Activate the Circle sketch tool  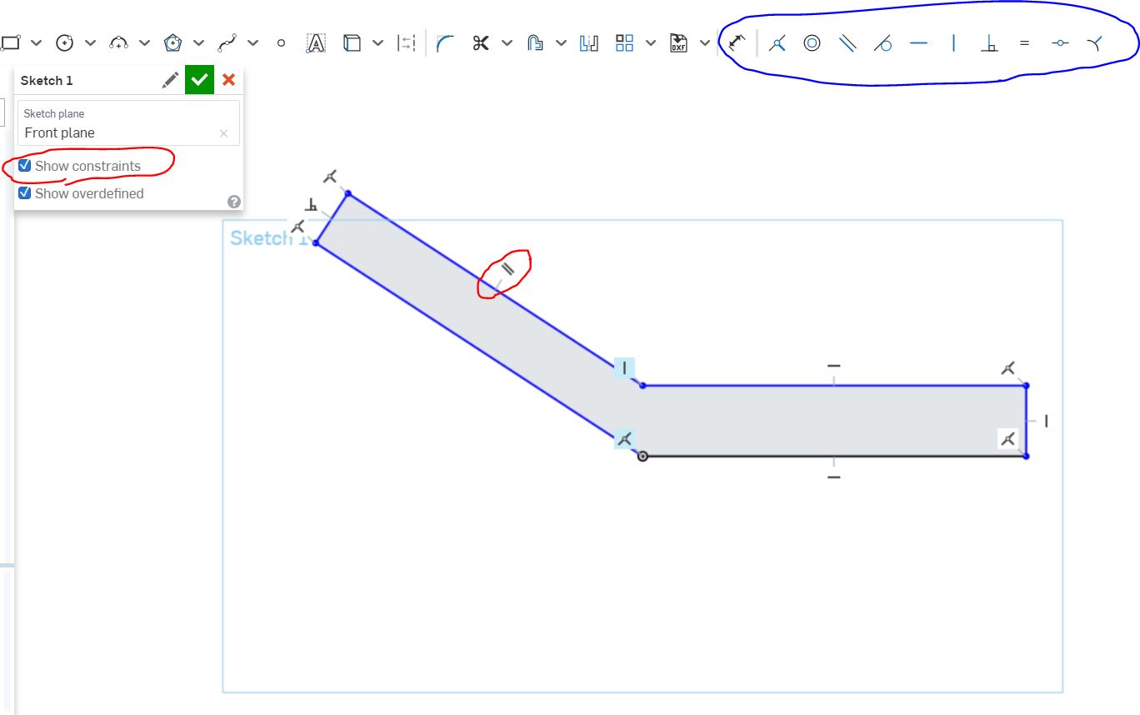coord(62,41)
